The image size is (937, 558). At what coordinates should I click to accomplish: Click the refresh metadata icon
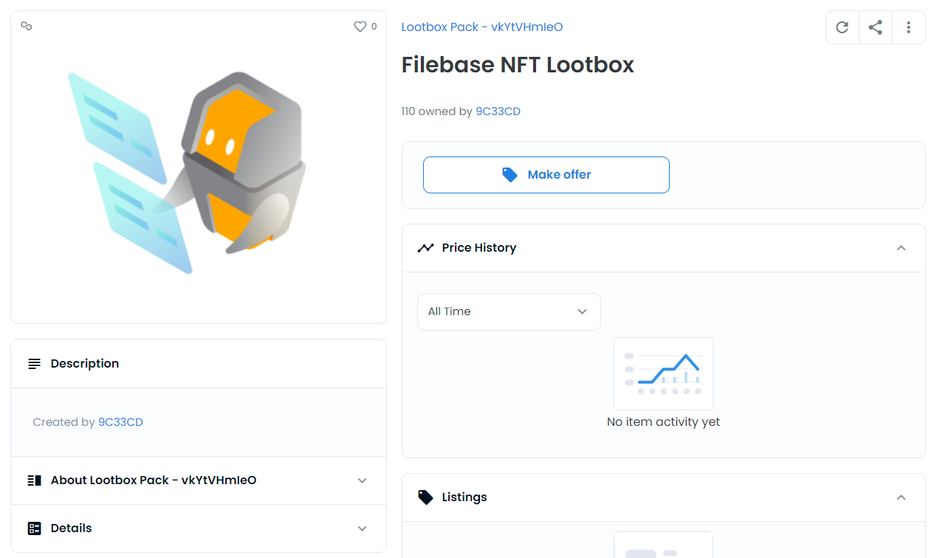coord(842,27)
